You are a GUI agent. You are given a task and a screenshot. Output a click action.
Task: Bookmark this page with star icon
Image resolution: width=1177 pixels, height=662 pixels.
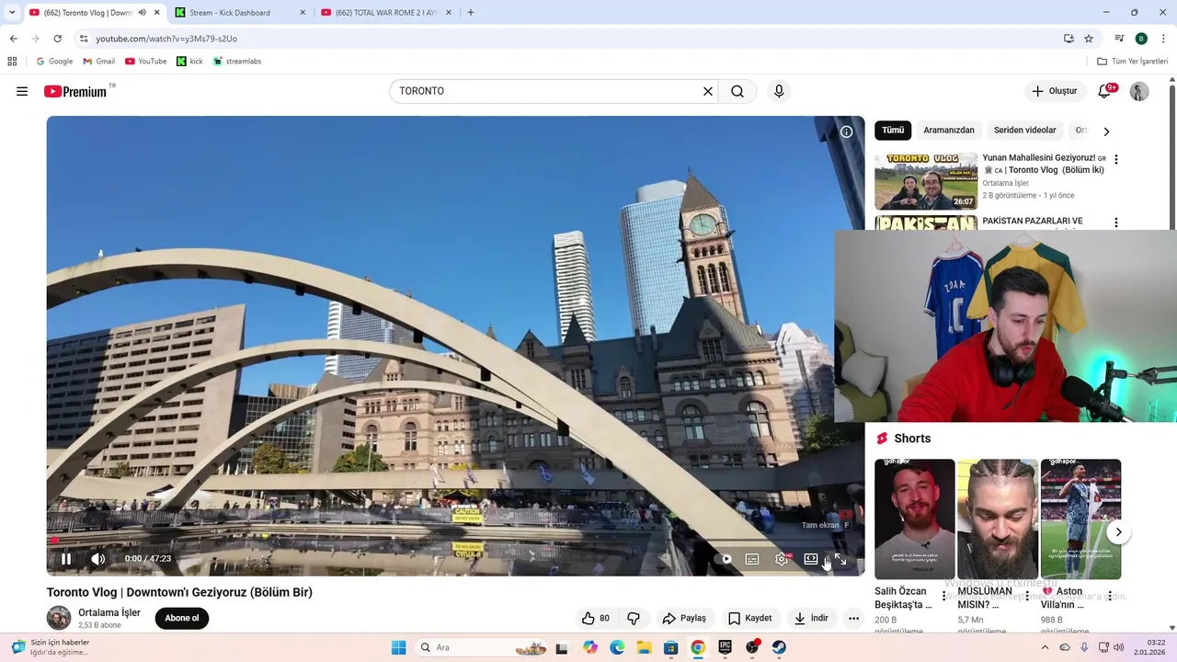tap(1089, 39)
